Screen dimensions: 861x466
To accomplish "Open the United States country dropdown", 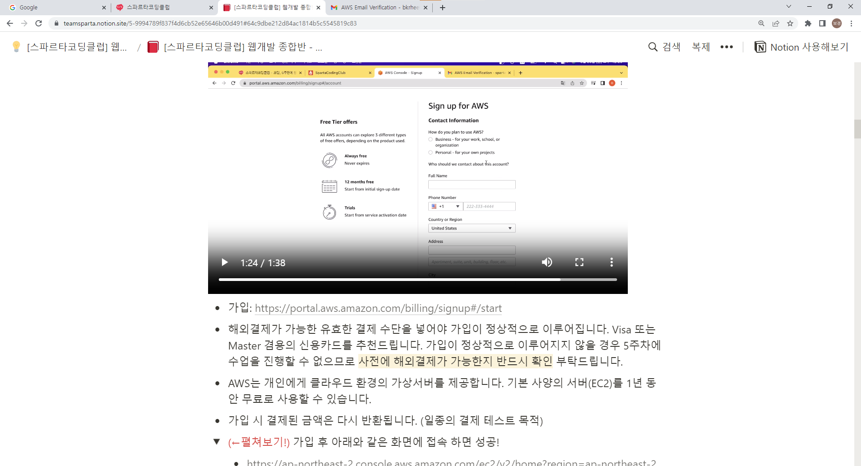I will click(472, 229).
